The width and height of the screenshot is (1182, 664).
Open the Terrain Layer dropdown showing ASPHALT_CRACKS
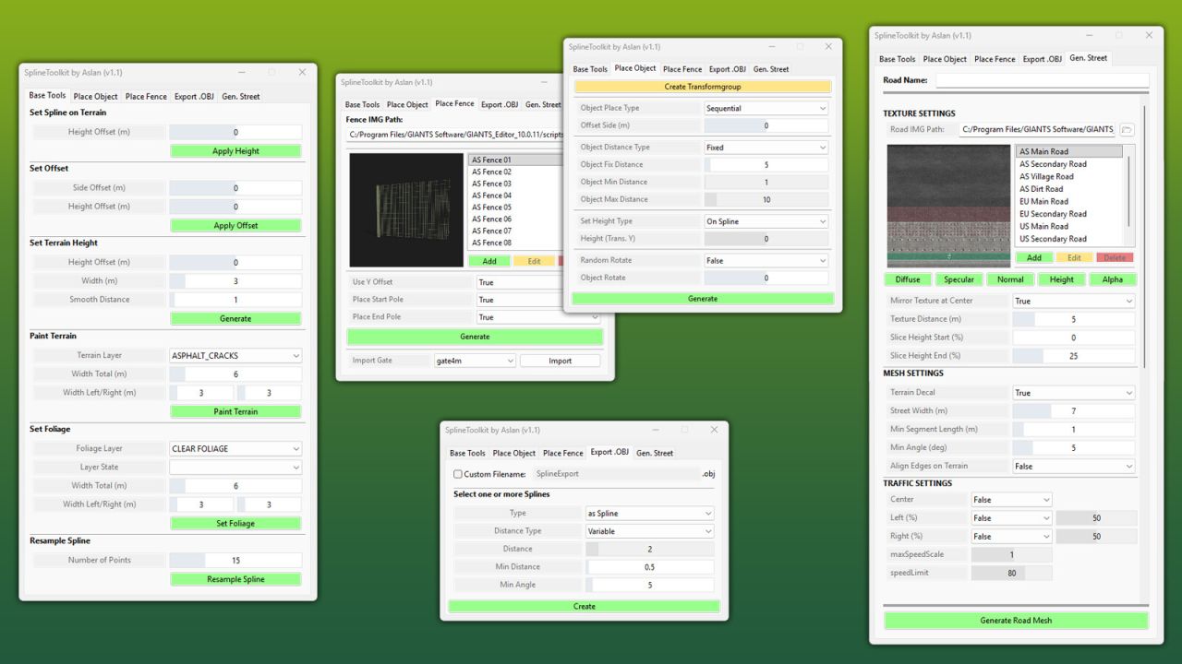235,355
